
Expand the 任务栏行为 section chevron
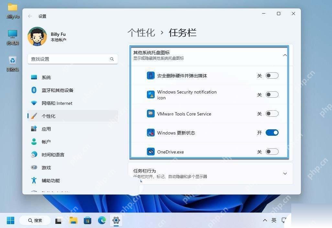click(x=285, y=173)
